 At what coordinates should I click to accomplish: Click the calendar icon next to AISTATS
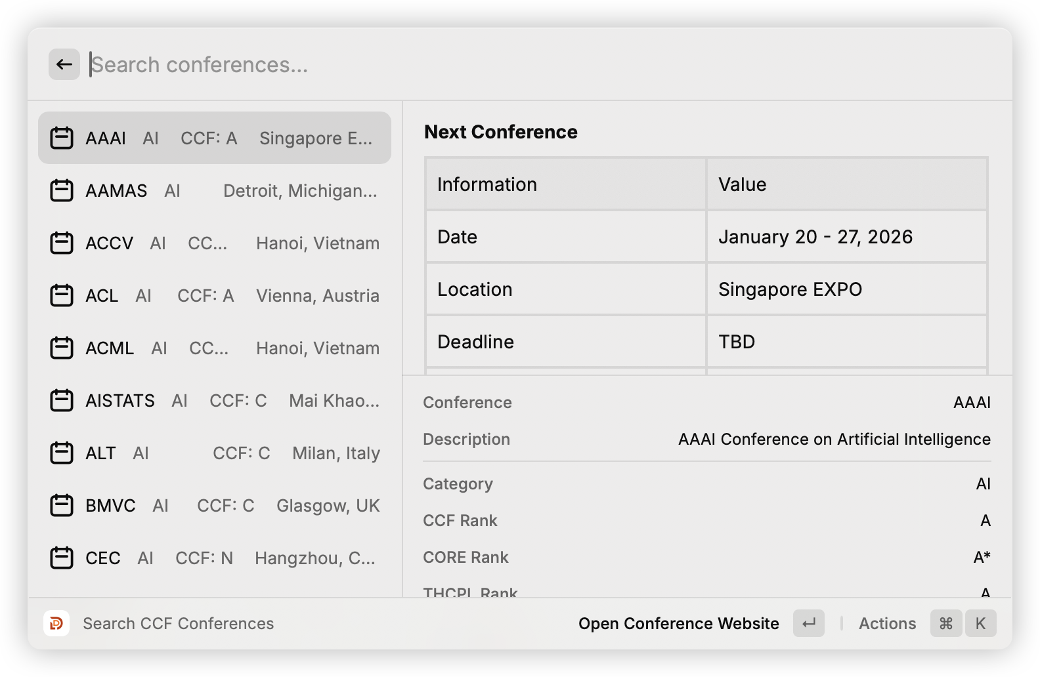click(x=61, y=400)
